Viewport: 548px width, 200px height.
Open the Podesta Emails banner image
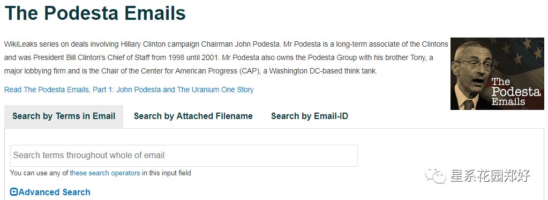(x=497, y=74)
